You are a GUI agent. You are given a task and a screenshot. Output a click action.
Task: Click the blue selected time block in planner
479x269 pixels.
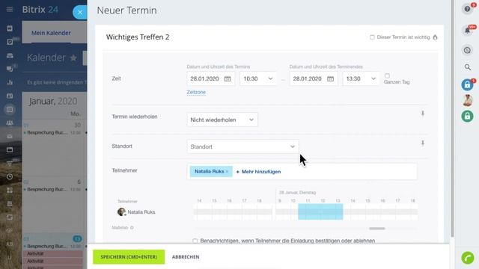coord(320,211)
